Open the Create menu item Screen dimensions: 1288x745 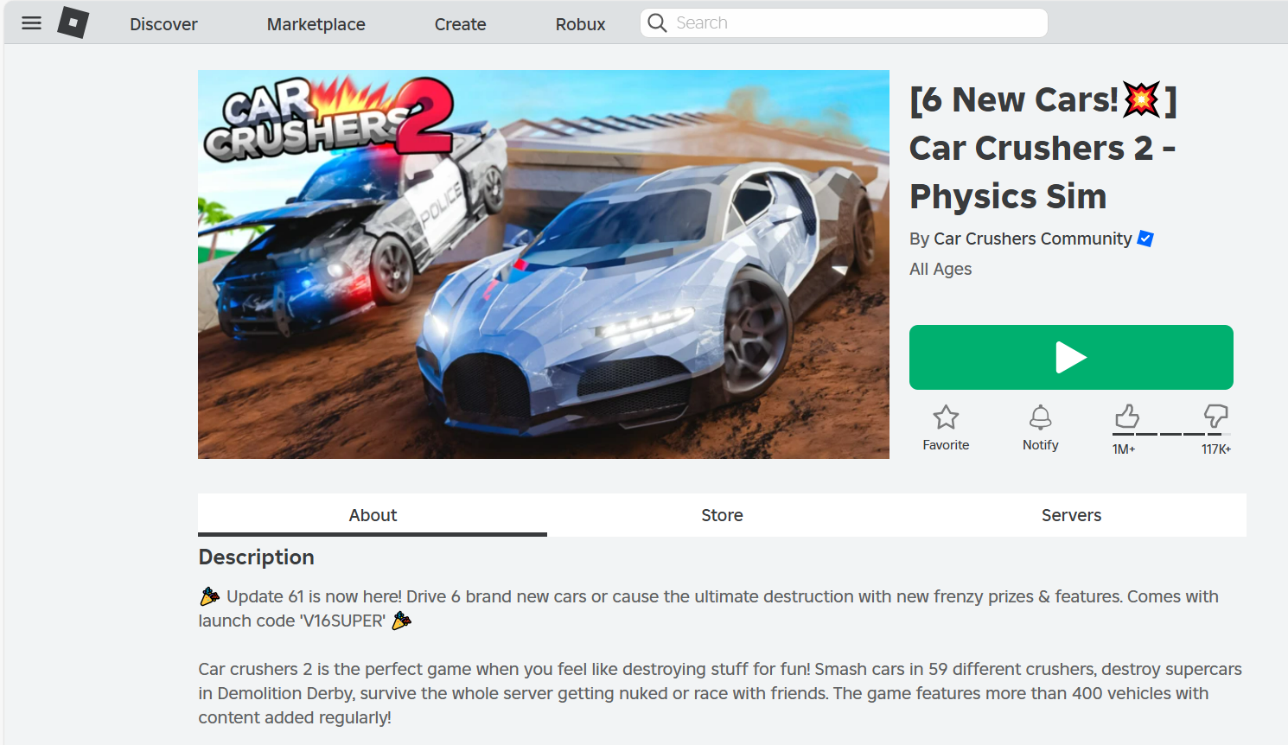461,24
